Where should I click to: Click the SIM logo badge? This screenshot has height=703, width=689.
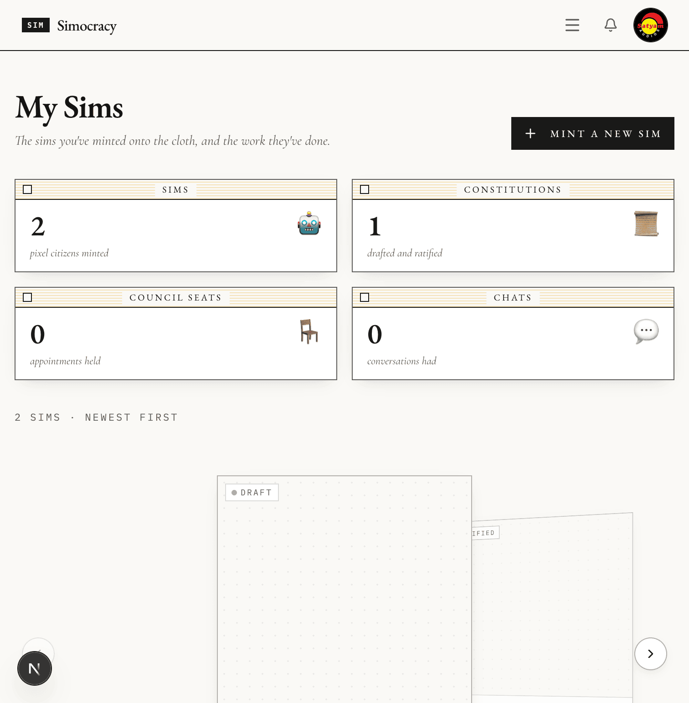(36, 25)
